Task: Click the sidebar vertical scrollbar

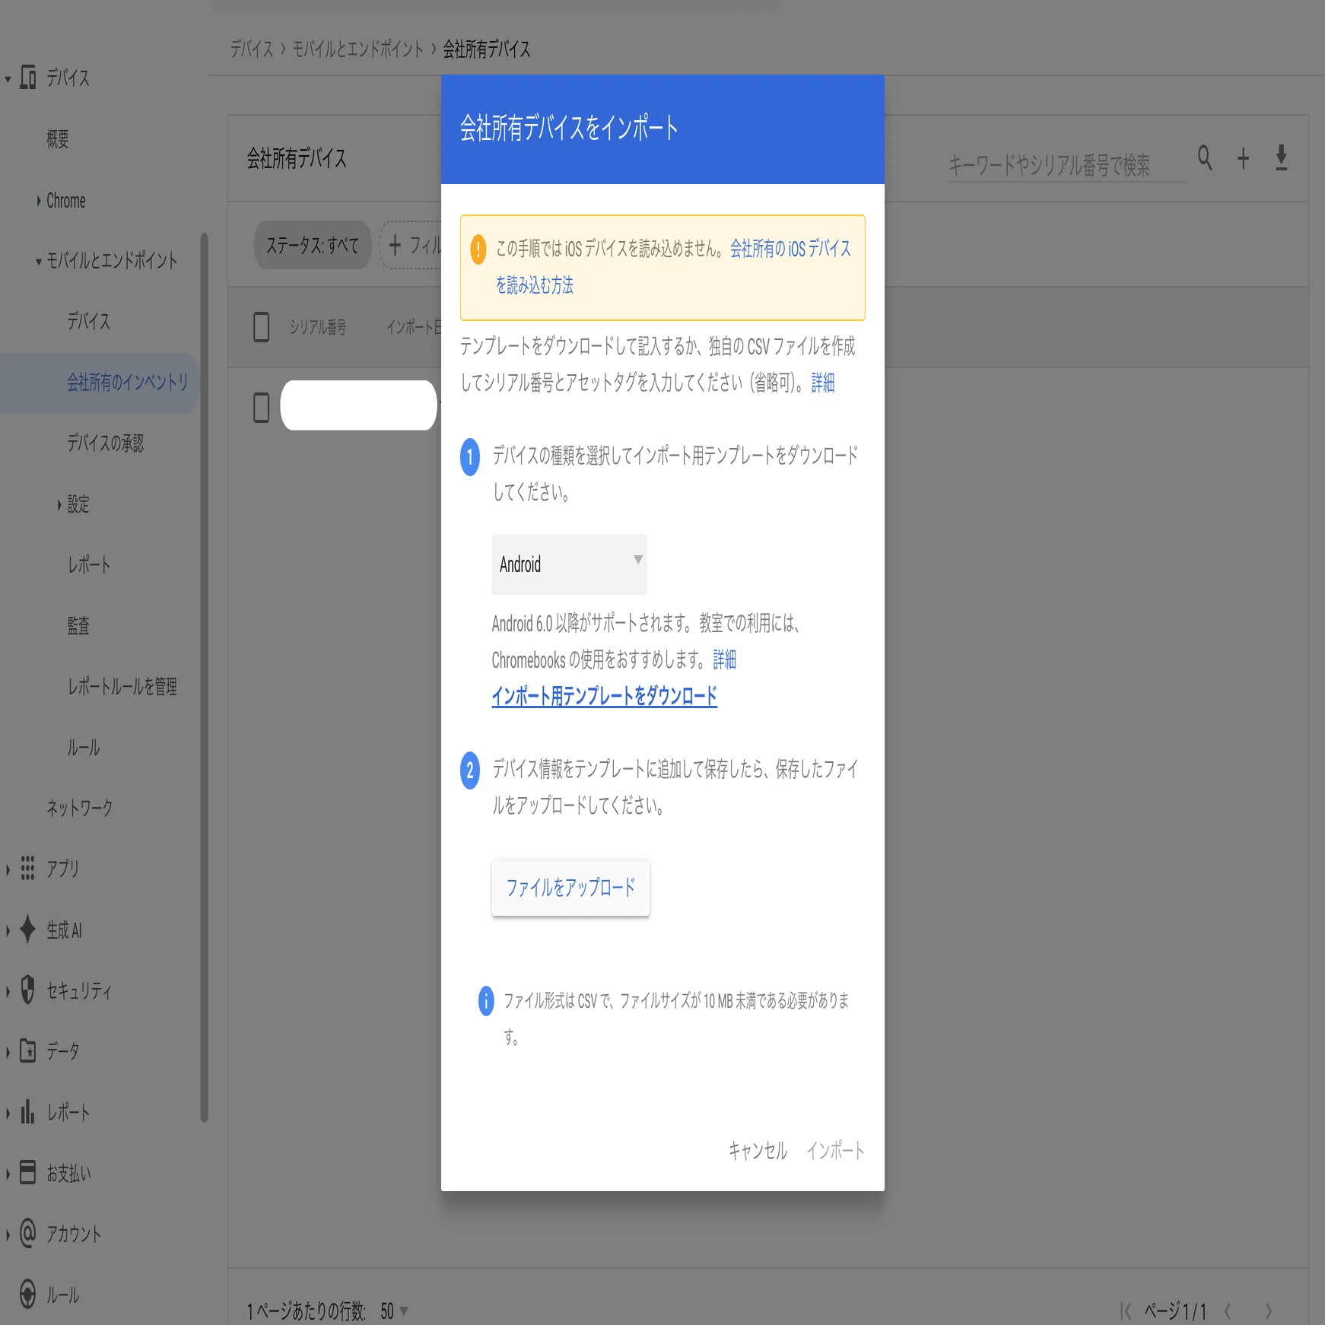Action: click(x=204, y=677)
